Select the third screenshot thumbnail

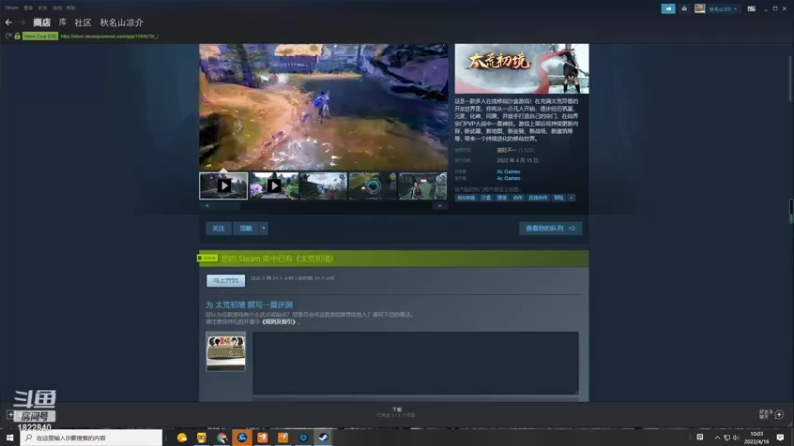324,186
